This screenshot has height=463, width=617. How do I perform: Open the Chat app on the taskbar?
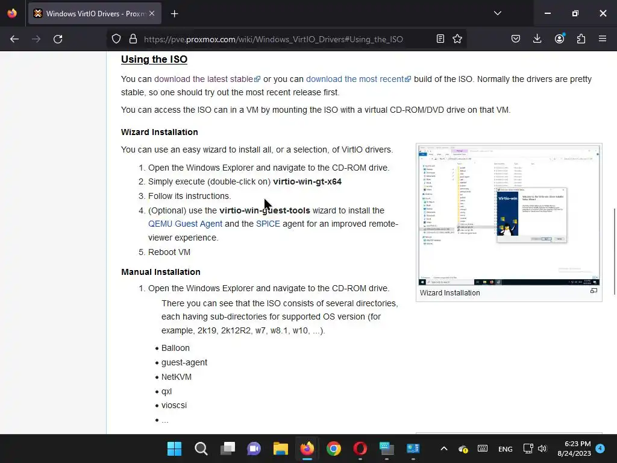254,449
